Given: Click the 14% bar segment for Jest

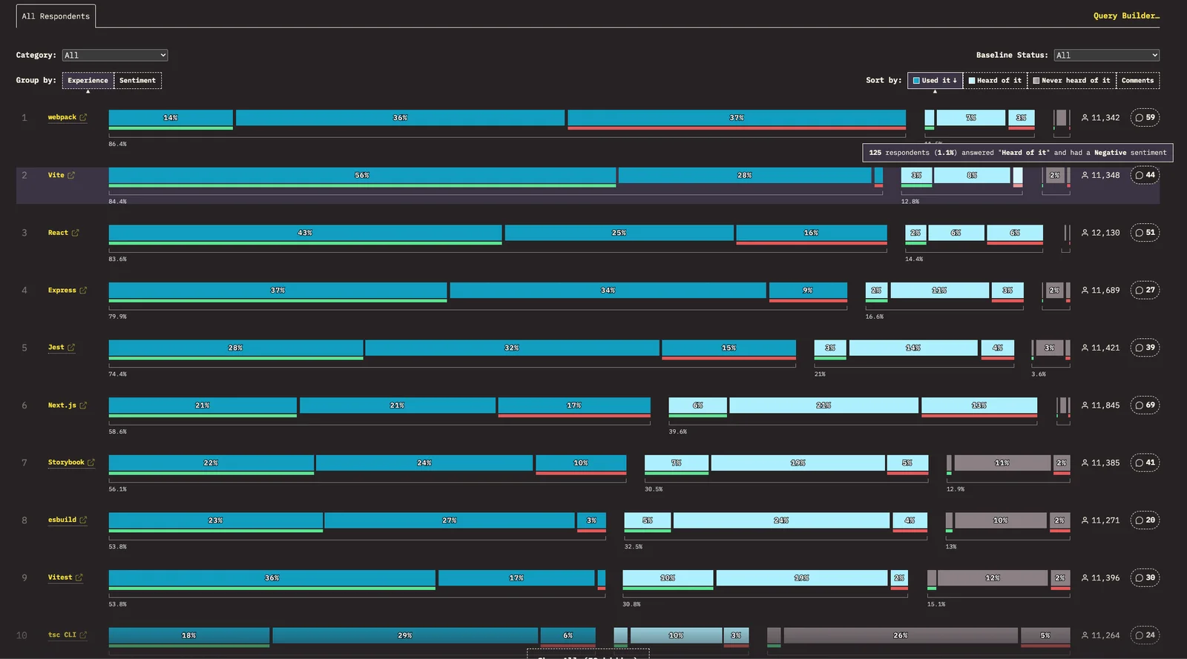Looking at the screenshot, I should point(913,348).
